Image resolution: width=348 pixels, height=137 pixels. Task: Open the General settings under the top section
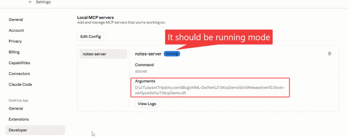[x=16, y=20]
